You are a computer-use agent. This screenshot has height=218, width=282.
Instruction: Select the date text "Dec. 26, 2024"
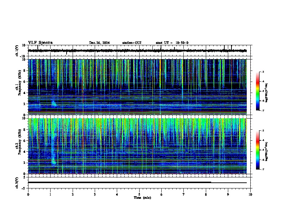tap(99, 43)
